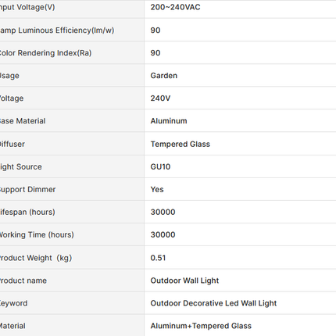
Task: Click the Color Rendering Index(Ra) label
Action: tap(45, 53)
